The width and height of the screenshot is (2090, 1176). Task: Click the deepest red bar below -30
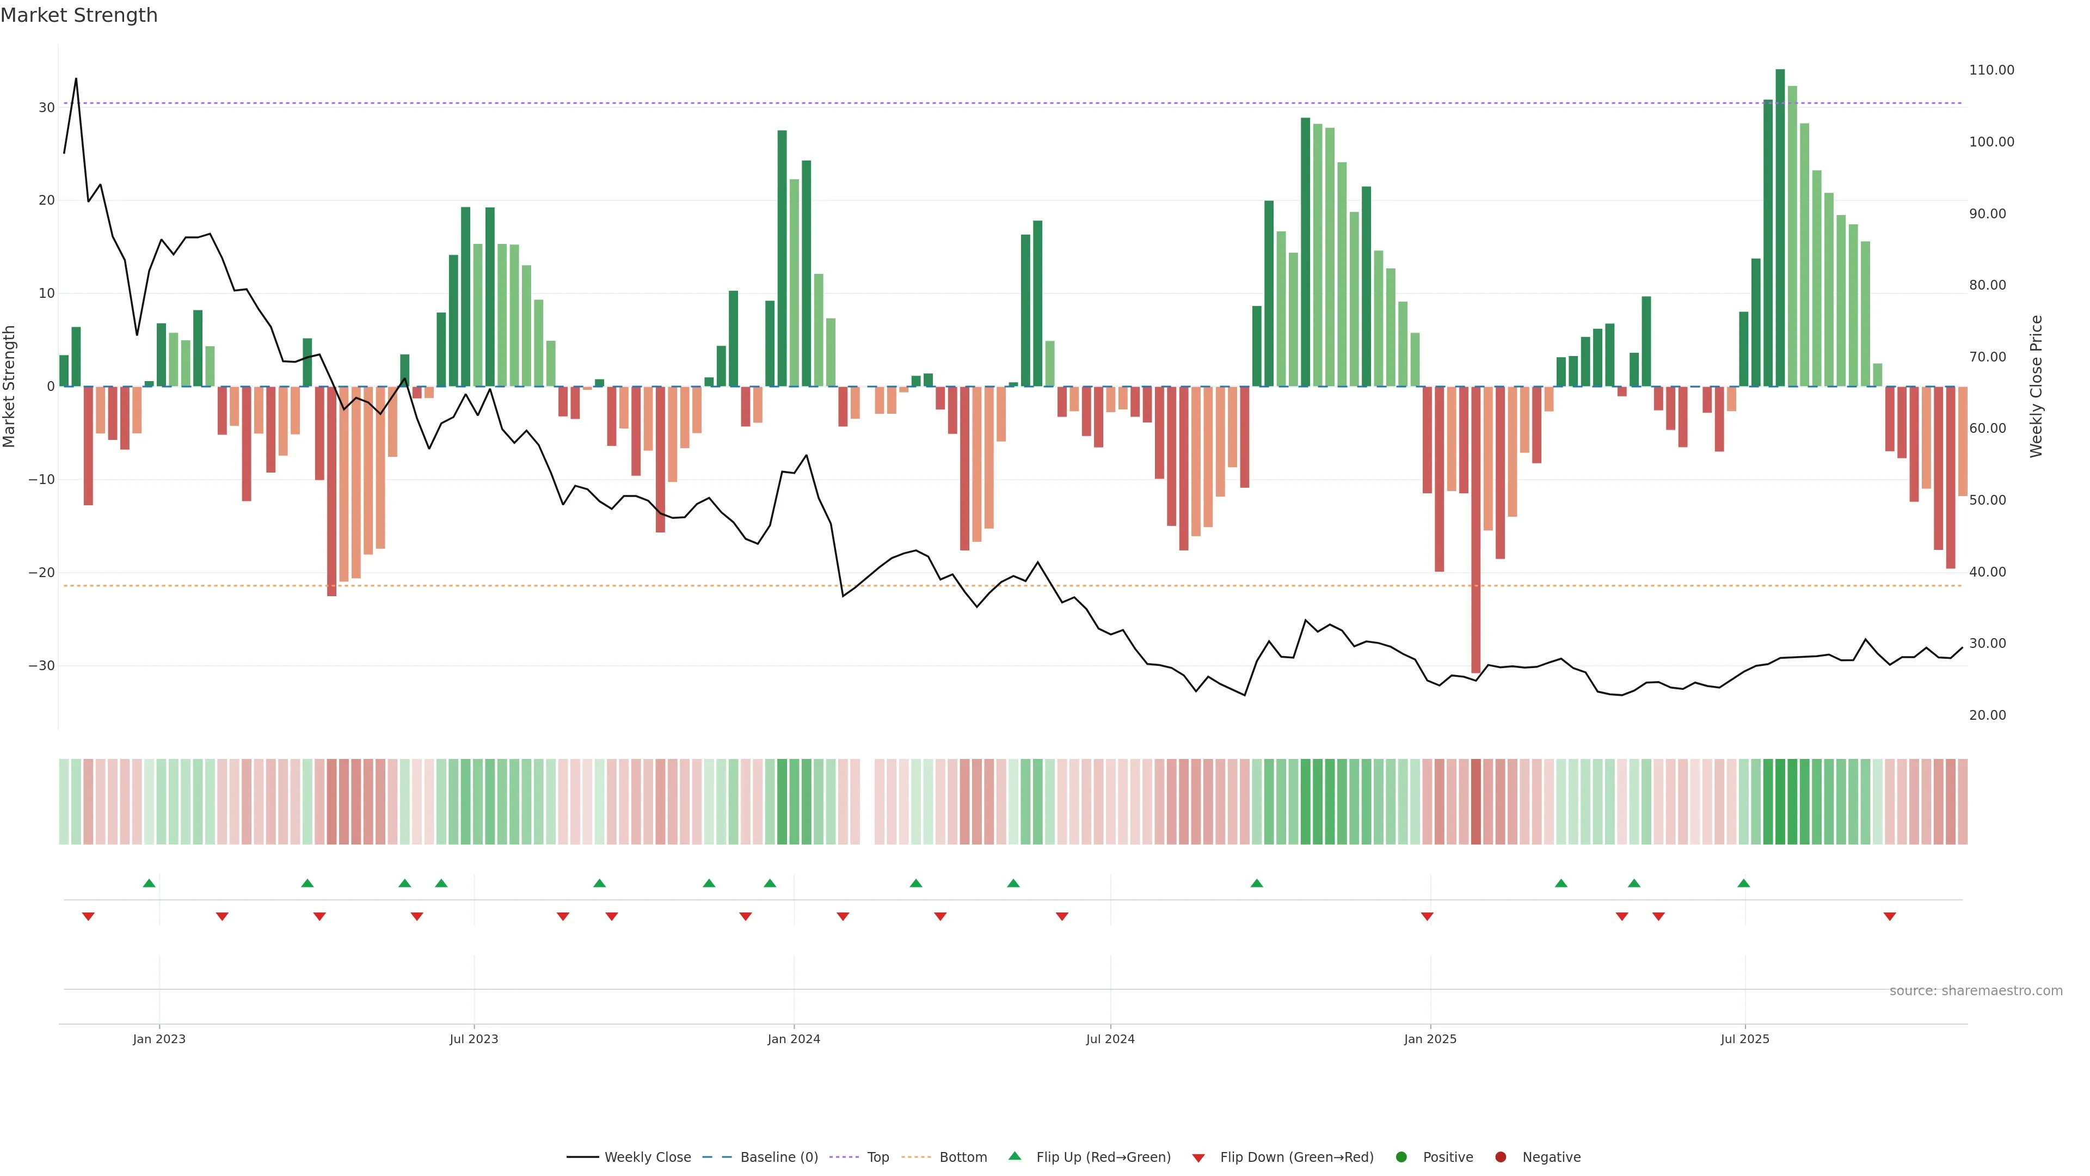pos(1476,528)
